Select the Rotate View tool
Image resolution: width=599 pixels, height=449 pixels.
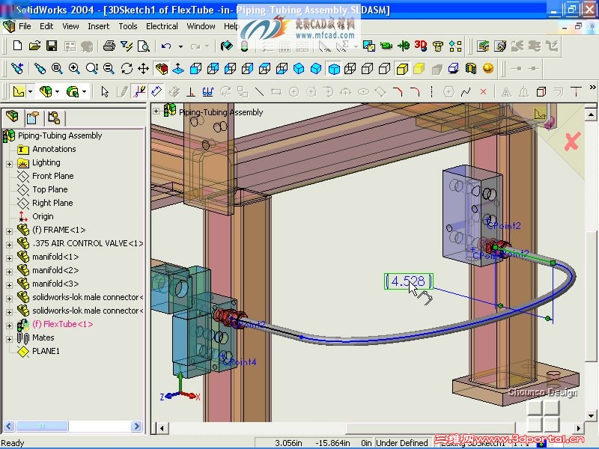(127, 69)
